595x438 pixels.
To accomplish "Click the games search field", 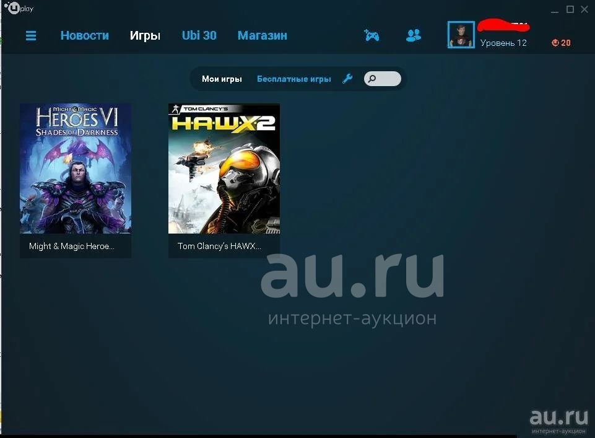I will click(x=382, y=79).
